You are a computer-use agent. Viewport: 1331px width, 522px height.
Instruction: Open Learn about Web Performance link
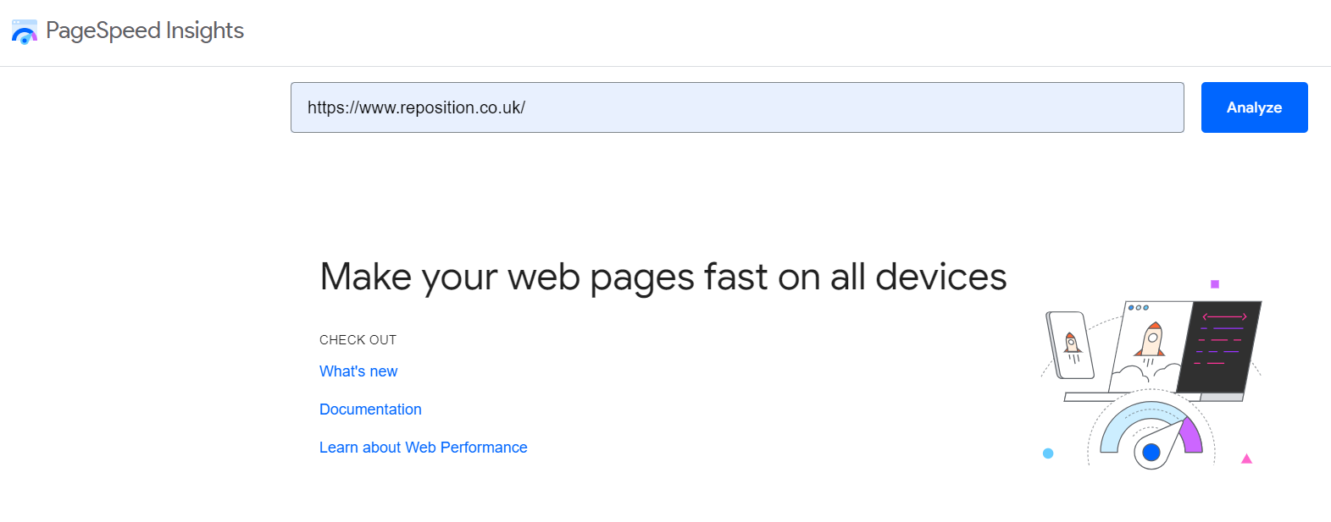point(423,448)
